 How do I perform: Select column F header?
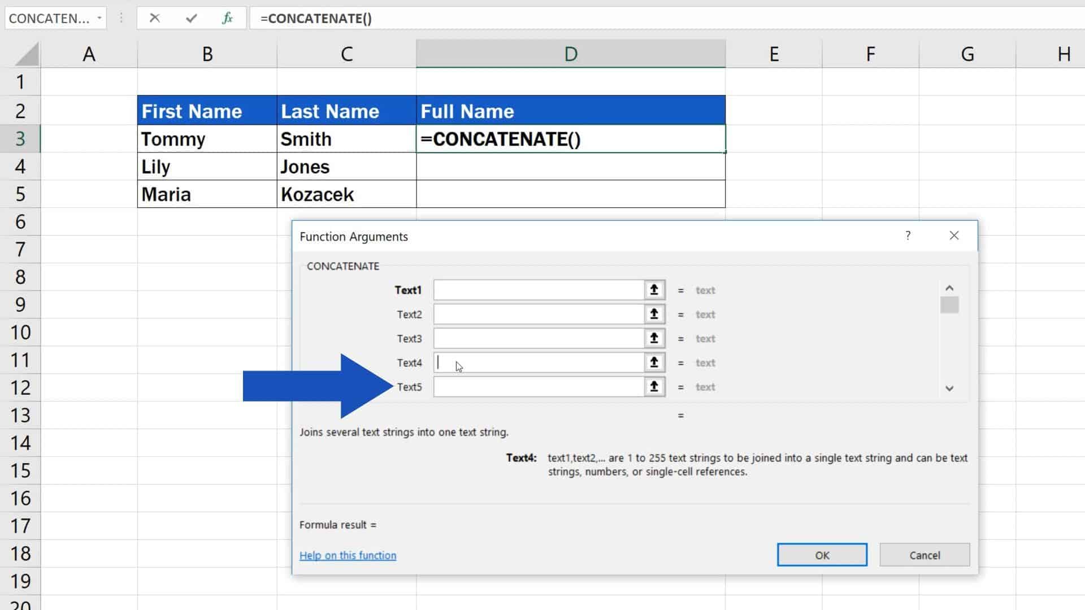(x=870, y=54)
